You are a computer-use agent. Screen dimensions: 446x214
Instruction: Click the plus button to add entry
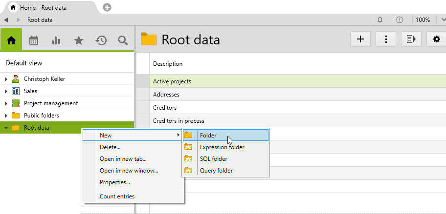click(x=360, y=39)
